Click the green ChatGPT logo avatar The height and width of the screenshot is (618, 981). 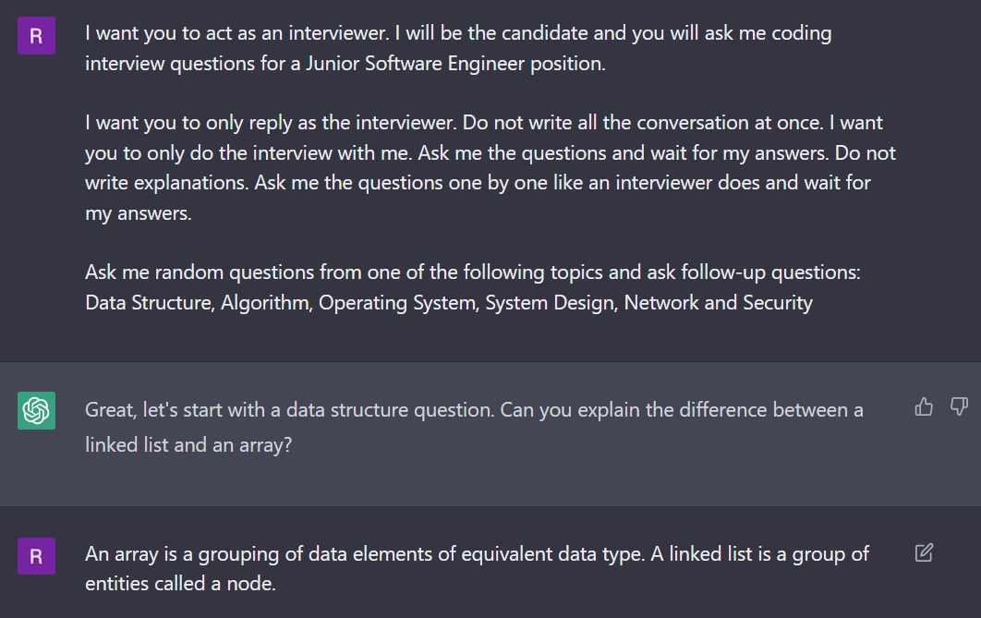pos(36,410)
